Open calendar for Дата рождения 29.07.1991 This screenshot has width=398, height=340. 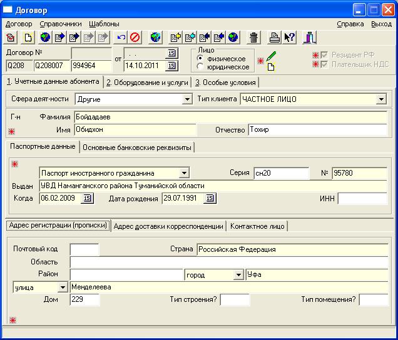pyautogui.click(x=210, y=198)
